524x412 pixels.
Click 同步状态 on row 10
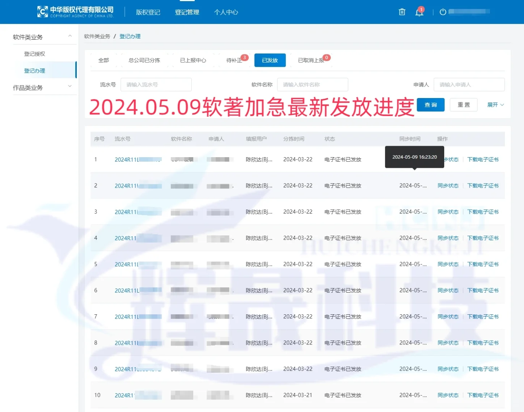448,395
